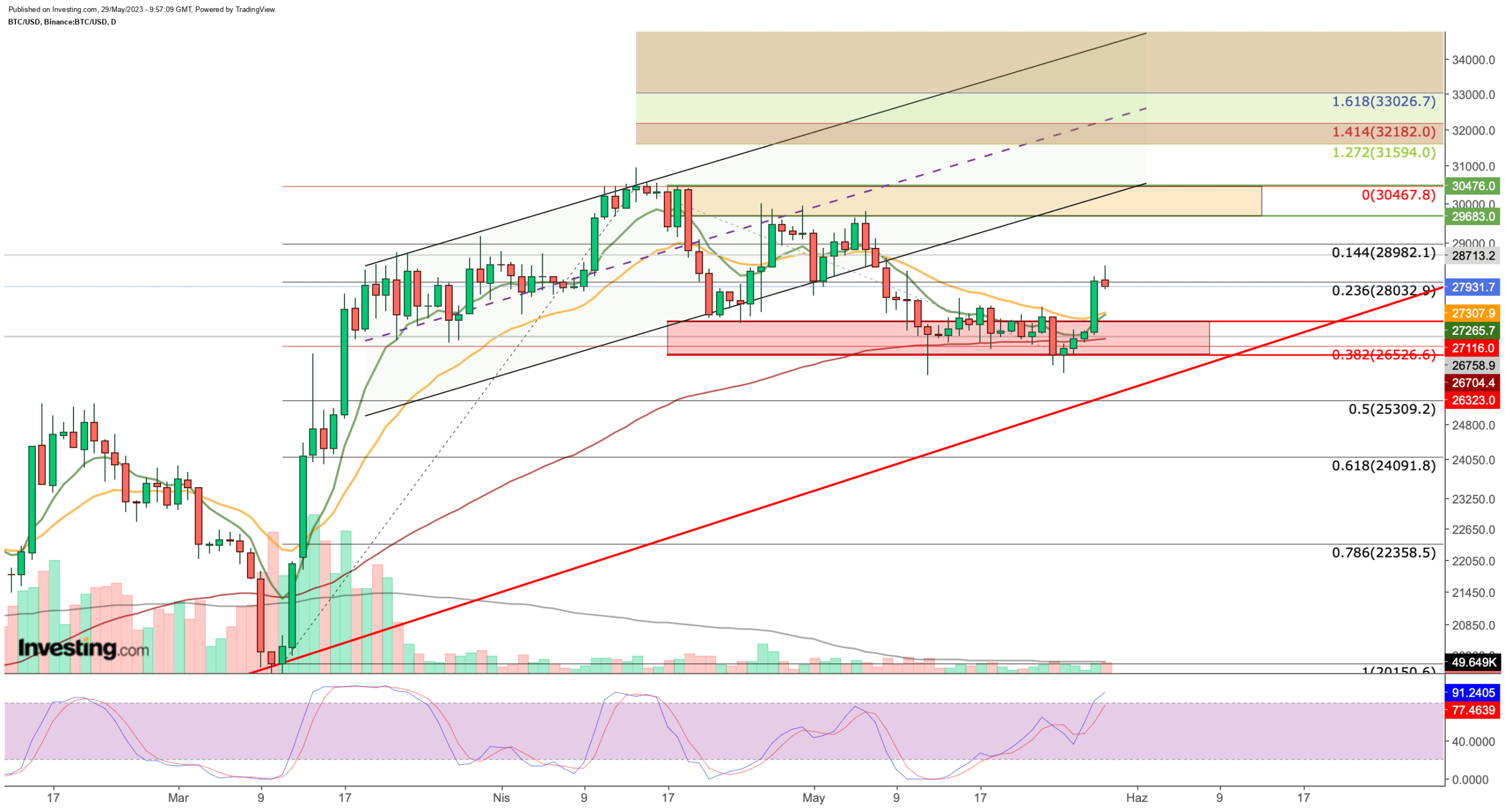Click the 21450.0 price axis label
This screenshot has width=1505, height=809.
pyautogui.click(x=1473, y=593)
